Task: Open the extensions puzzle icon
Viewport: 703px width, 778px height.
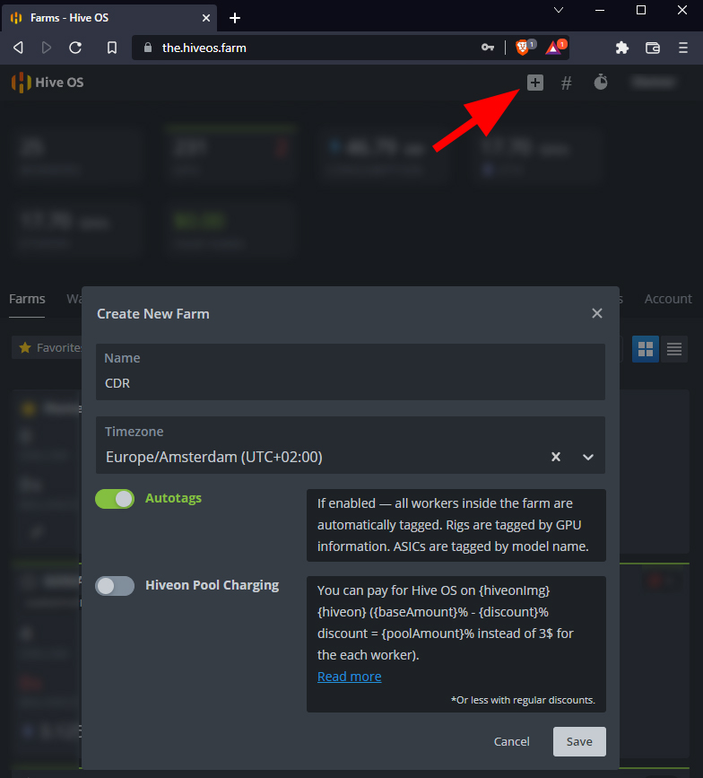Action: pos(621,48)
